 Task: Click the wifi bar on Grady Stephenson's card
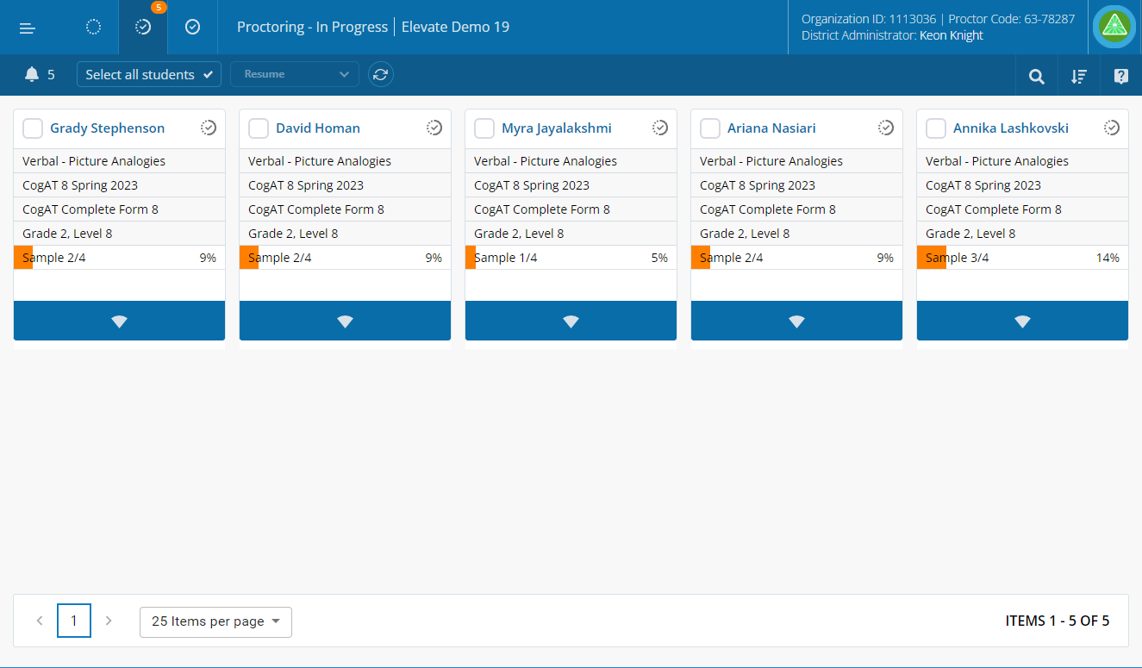coord(119,321)
